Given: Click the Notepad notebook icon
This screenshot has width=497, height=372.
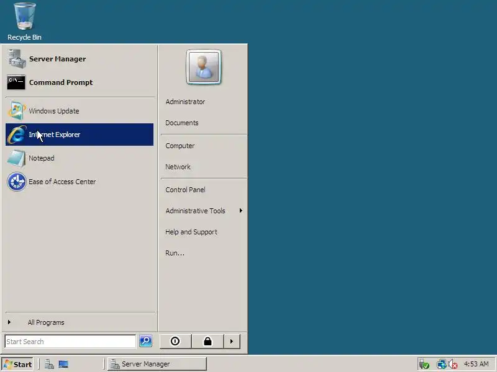Looking at the screenshot, I should [17, 158].
